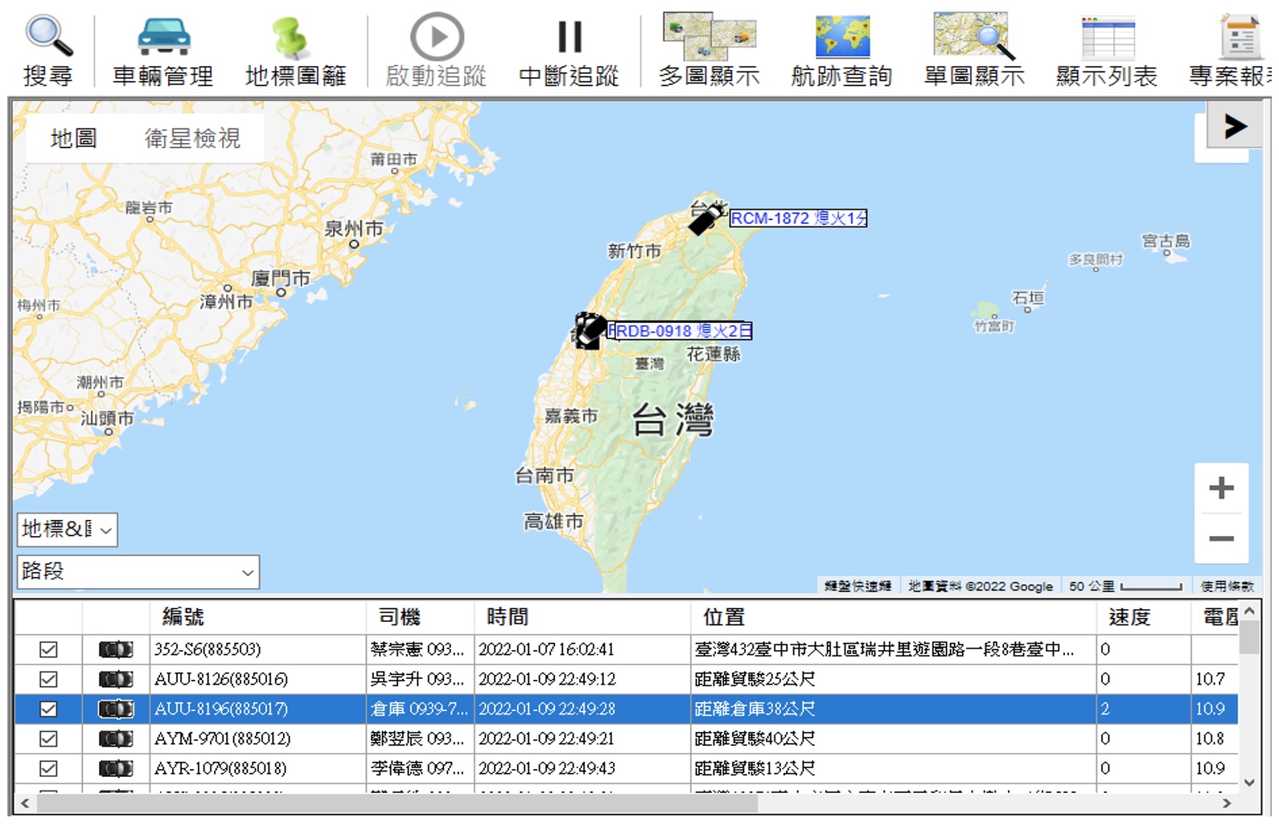Uncheck the AYM-9701(885012) row checkbox
The width and height of the screenshot is (1279, 826).
pyautogui.click(x=48, y=738)
